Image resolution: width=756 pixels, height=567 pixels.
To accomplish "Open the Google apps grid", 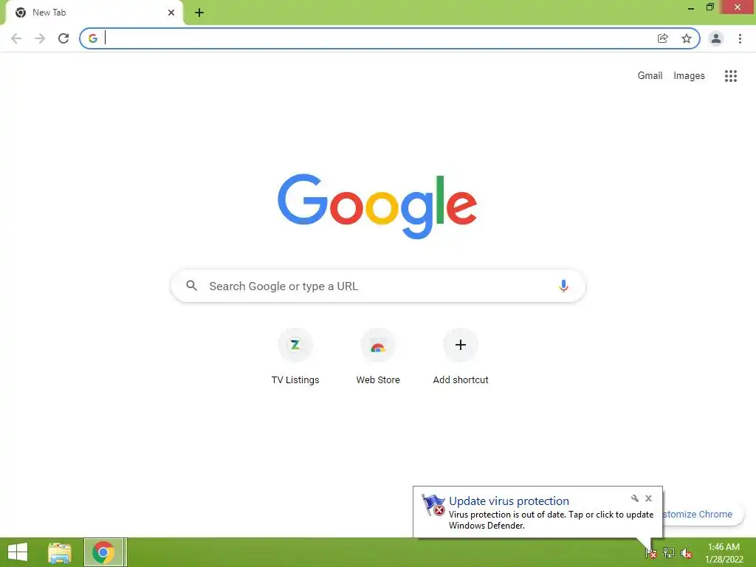I will (731, 76).
